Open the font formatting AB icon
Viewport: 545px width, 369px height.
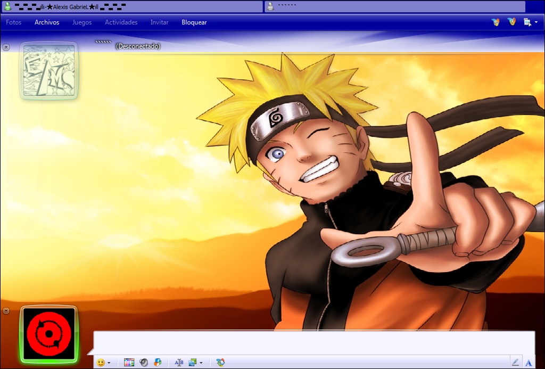(179, 363)
